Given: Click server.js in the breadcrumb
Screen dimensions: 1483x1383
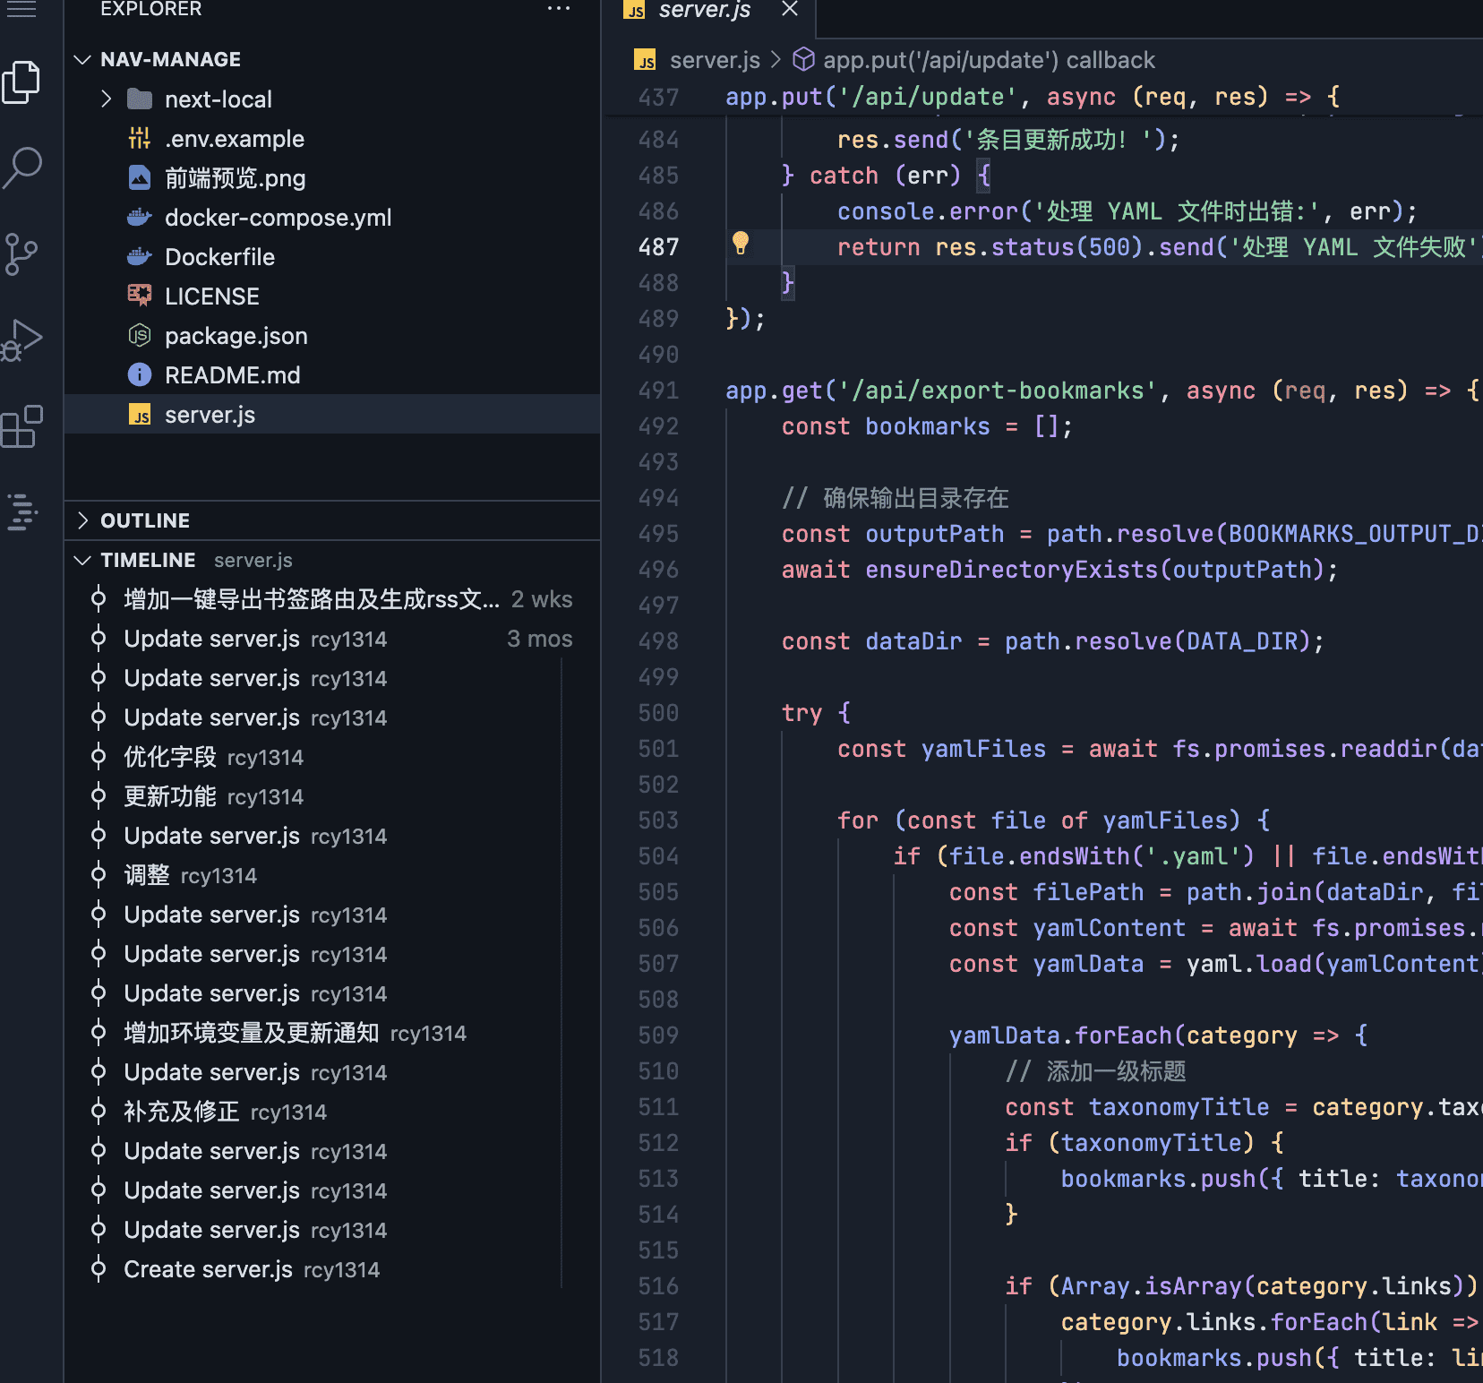Looking at the screenshot, I should (x=715, y=60).
